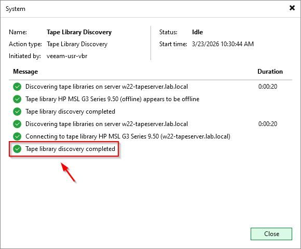Click the start time '3/23/2026 10:30:44 AM'
Image resolution: width=301 pixels, height=249 pixels.
point(223,44)
